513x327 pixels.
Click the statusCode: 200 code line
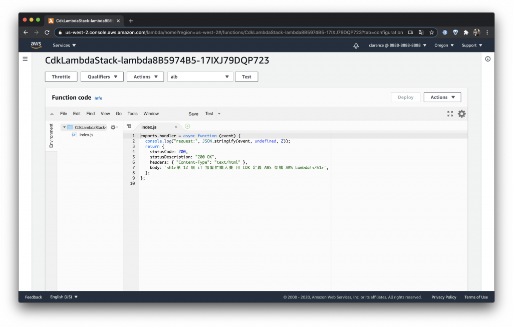point(169,152)
